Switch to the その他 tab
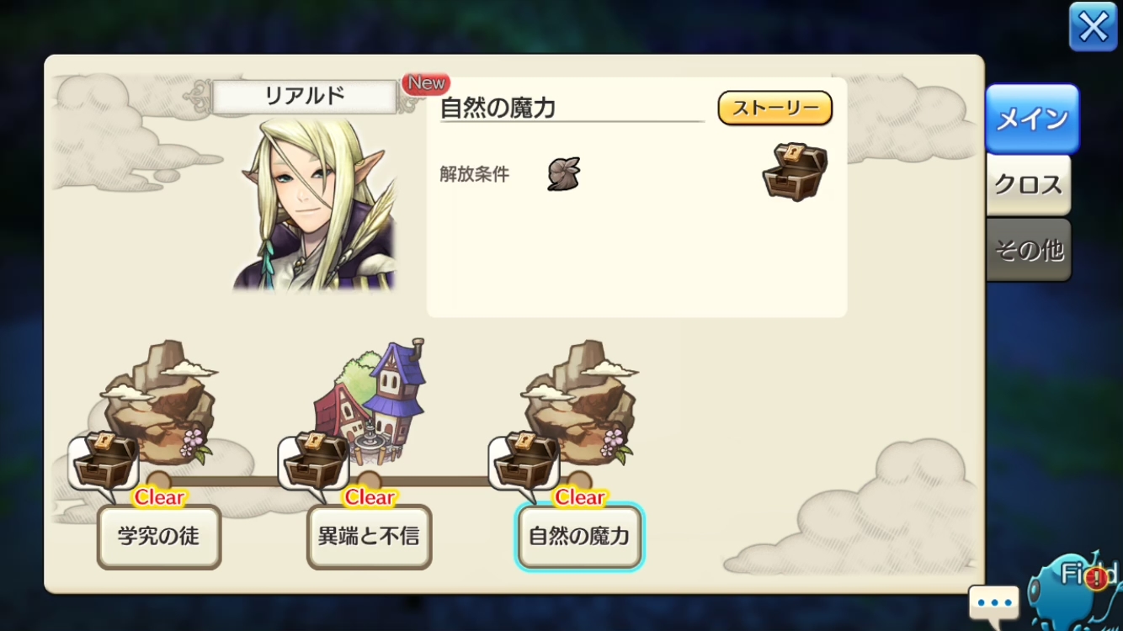This screenshot has width=1123, height=631. tap(1029, 250)
